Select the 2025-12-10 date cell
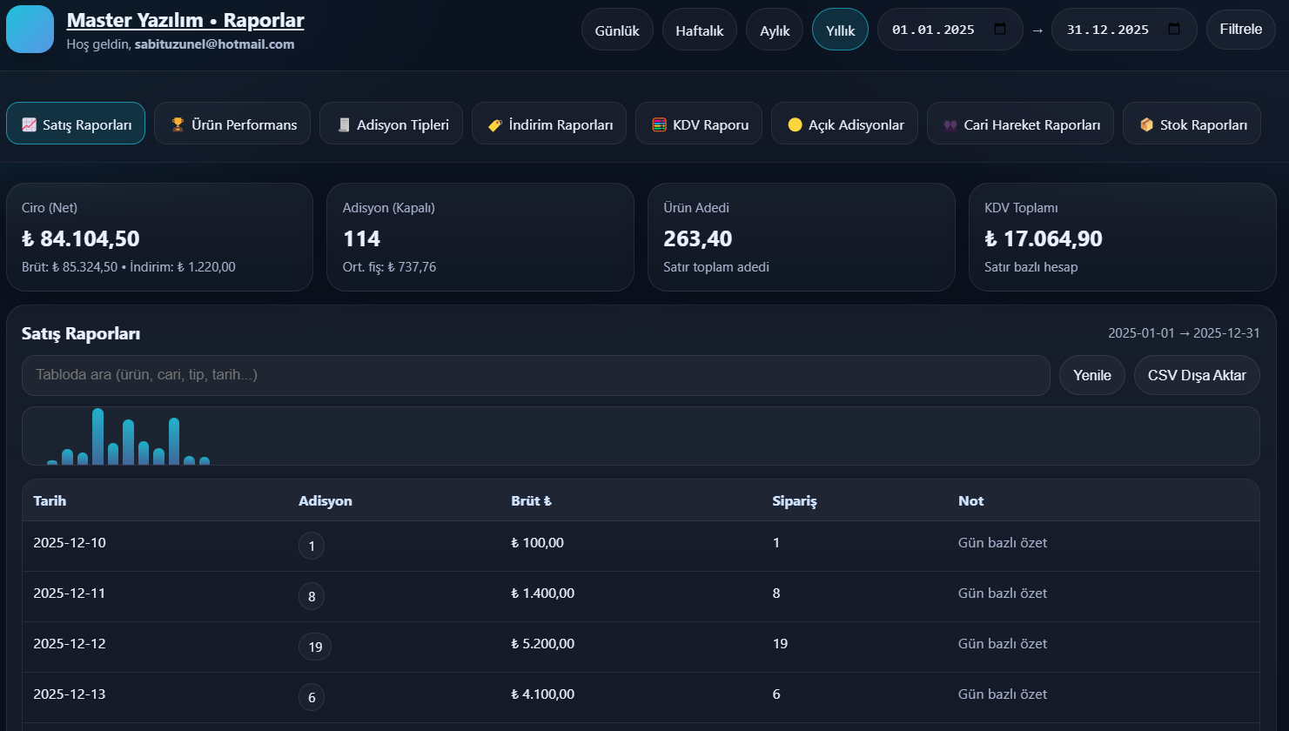 pos(70,542)
